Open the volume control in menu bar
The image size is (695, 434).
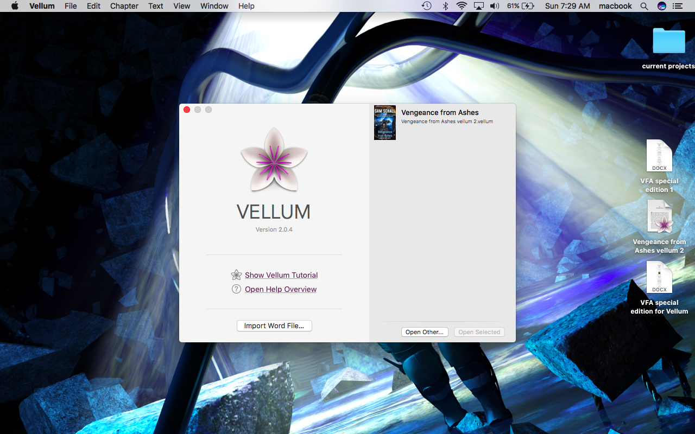coord(494,6)
